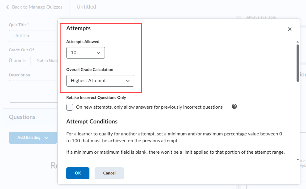Click the Questions section heading
The height and width of the screenshot is (189, 306).
pos(22,117)
